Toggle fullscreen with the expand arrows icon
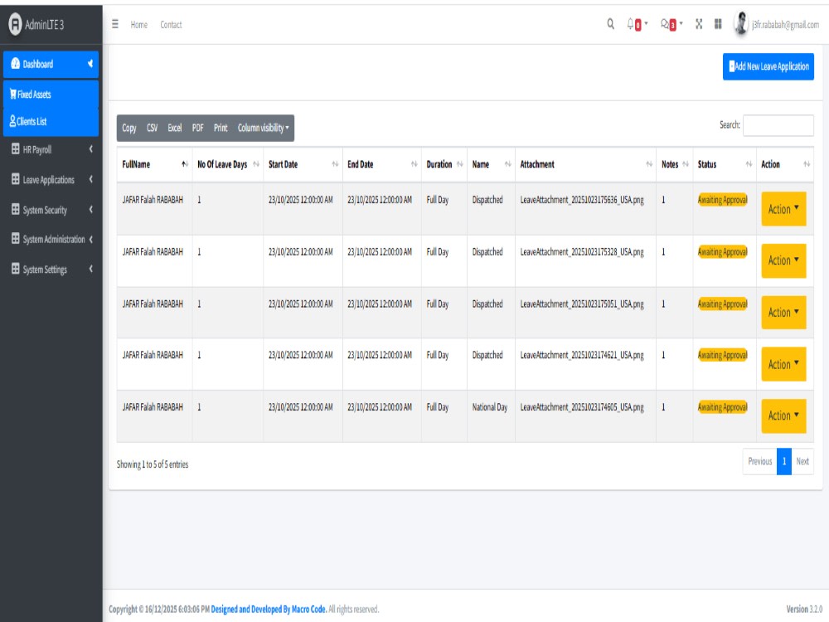Screen dimensions: 829x622 pos(698,24)
